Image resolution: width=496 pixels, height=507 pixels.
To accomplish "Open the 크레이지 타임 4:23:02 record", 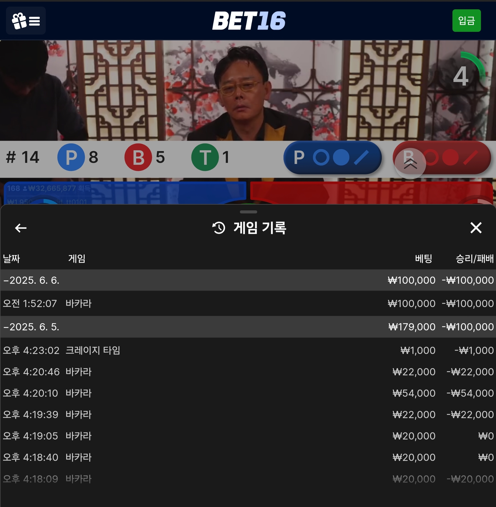I will 248,350.
